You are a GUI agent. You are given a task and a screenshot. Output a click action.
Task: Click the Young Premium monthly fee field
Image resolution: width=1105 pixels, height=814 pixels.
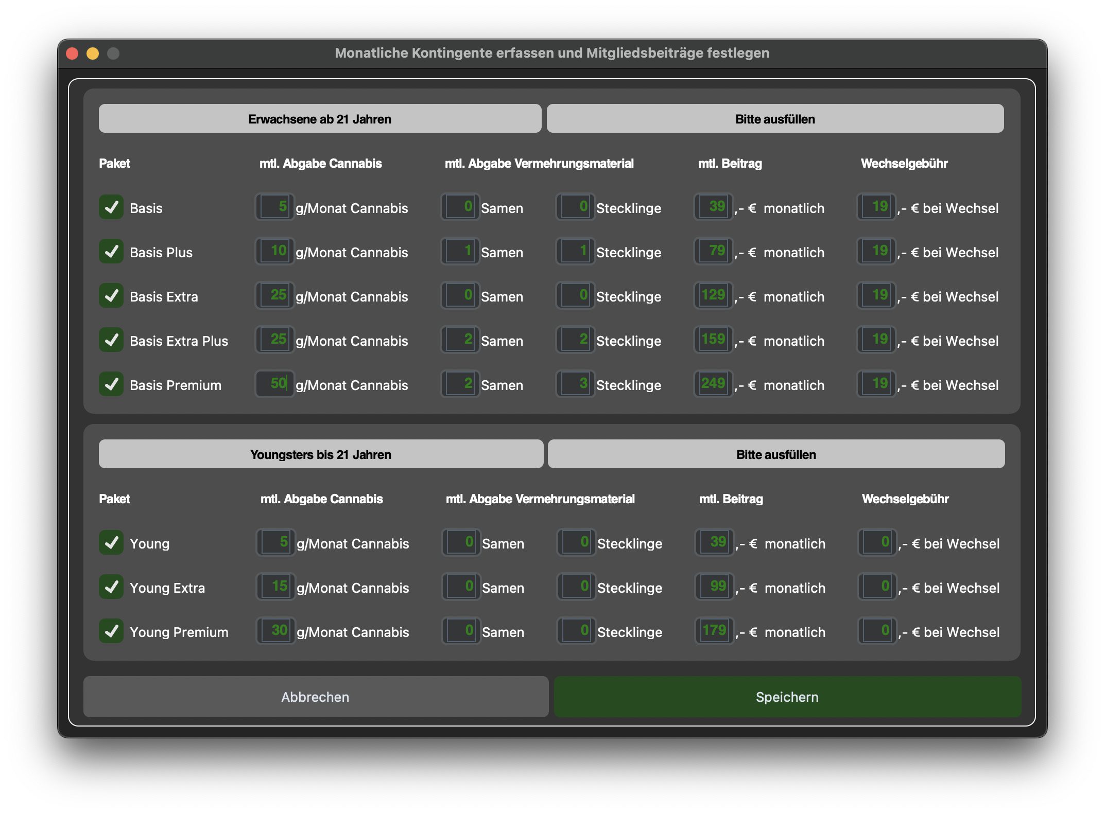coord(715,631)
